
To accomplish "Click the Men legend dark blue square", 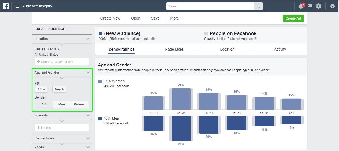I will [100, 119].
